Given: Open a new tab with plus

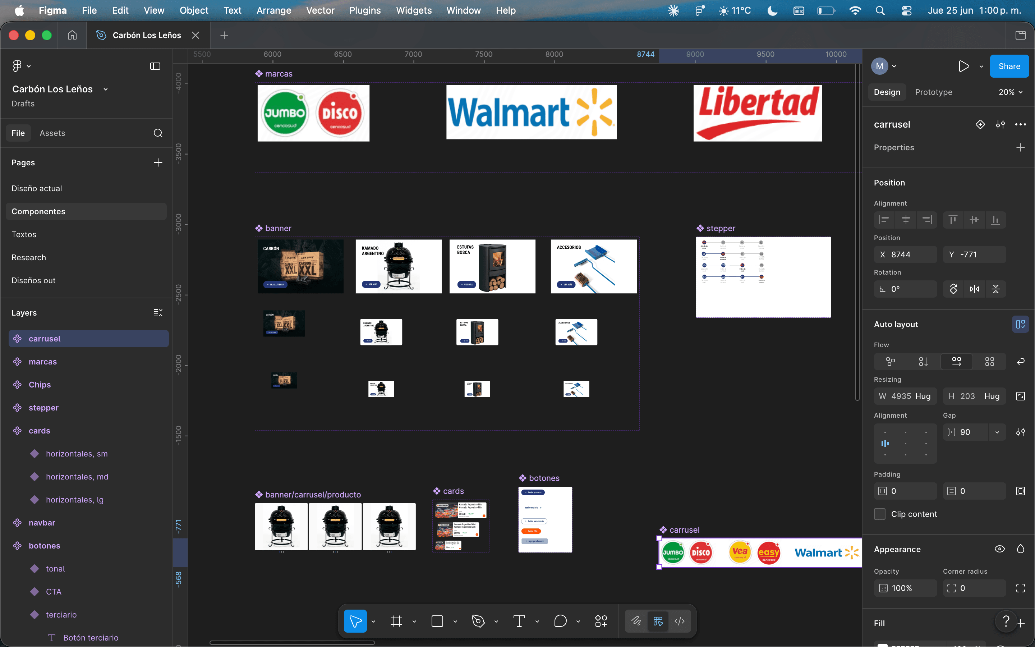Looking at the screenshot, I should pos(224,35).
